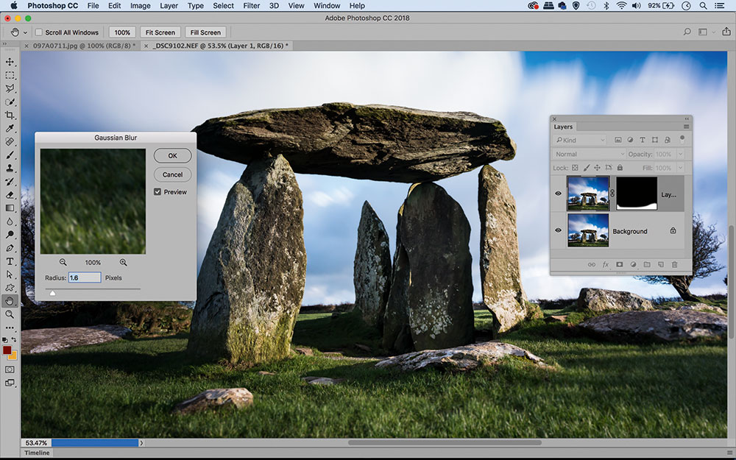Open the Image menu

141,6
